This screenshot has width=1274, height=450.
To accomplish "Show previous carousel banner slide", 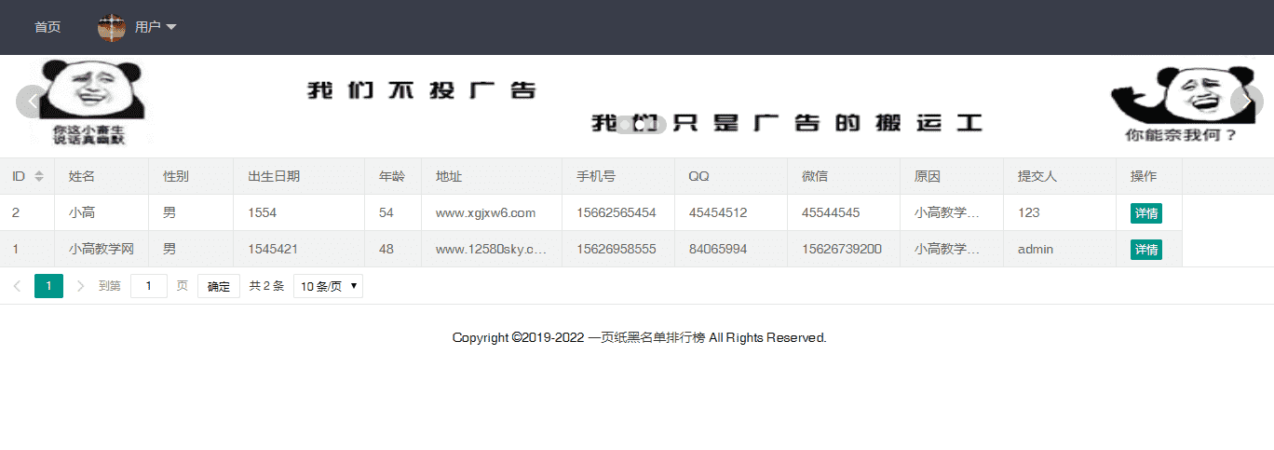I will click(32, 102).
